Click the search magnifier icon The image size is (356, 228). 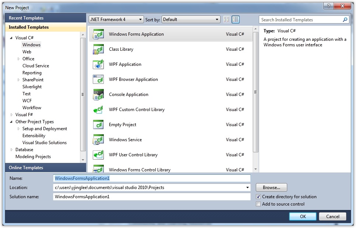point(345,20)
